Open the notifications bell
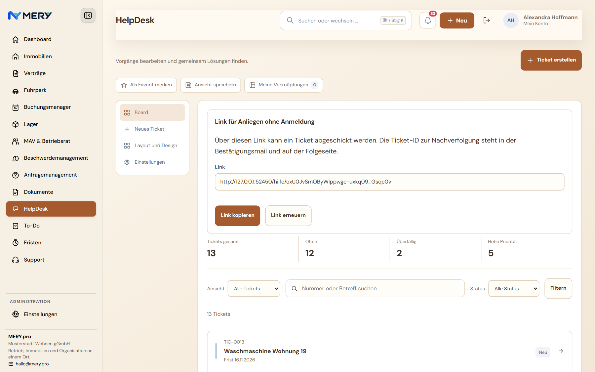This screenshot has width=595, height=372. (428, 21)
